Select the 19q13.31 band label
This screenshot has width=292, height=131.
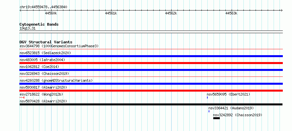pyautogui.click(x=28, y=29)
